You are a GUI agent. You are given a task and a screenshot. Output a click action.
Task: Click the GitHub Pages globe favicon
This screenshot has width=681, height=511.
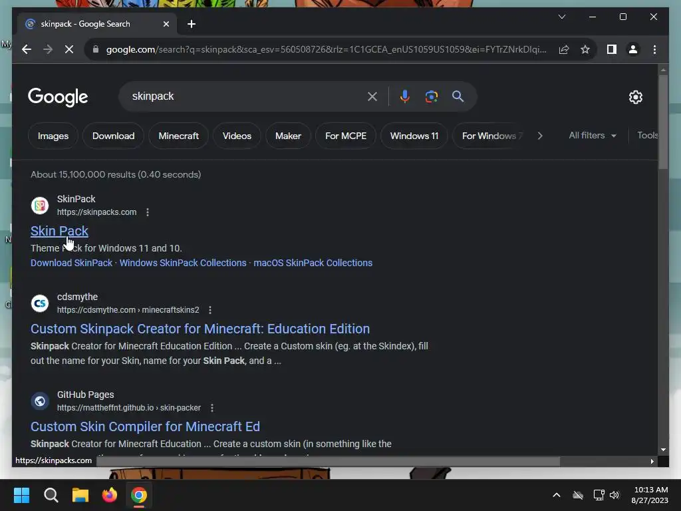click(x=40, y=401)
